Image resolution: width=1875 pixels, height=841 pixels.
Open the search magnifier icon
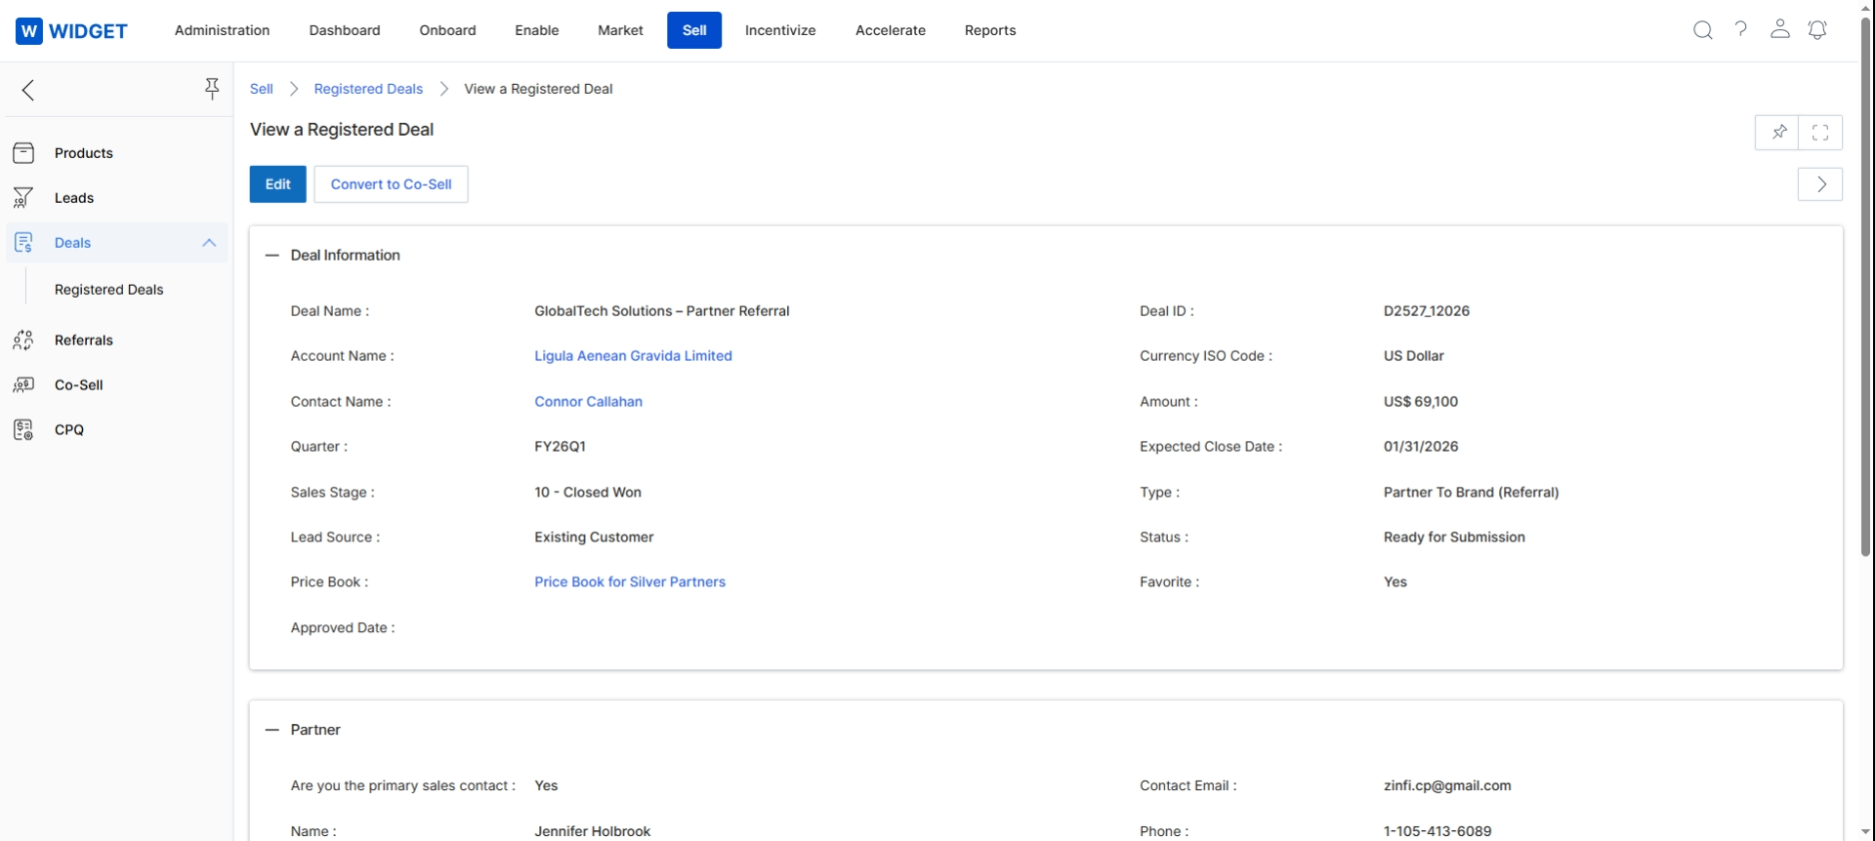click(x=1703, y=30)
